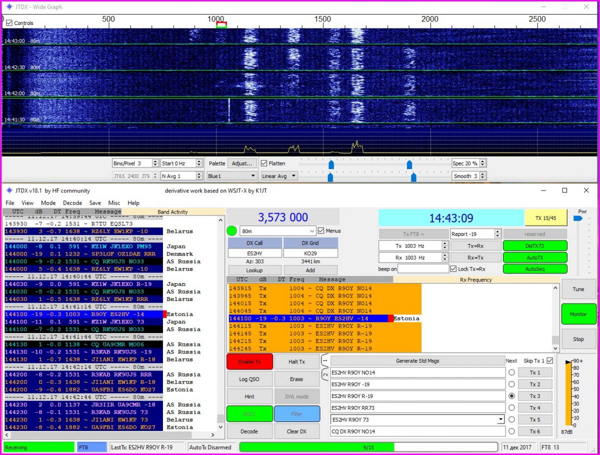
Task: Increase the Report value with stepper arrow
Action: click(497, 232)
